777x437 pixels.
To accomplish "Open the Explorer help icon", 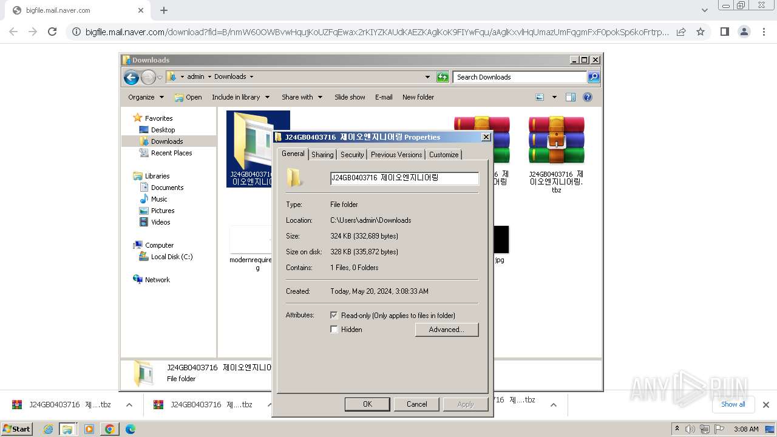I will (587, 97).
